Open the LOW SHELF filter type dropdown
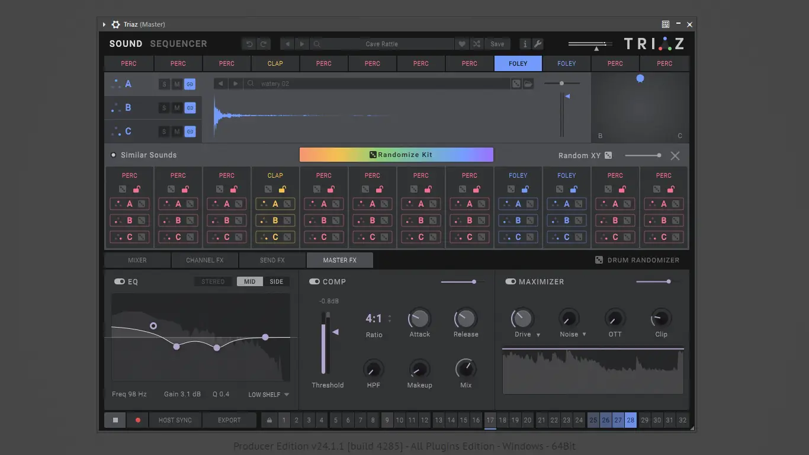 (x=269, y=395)
